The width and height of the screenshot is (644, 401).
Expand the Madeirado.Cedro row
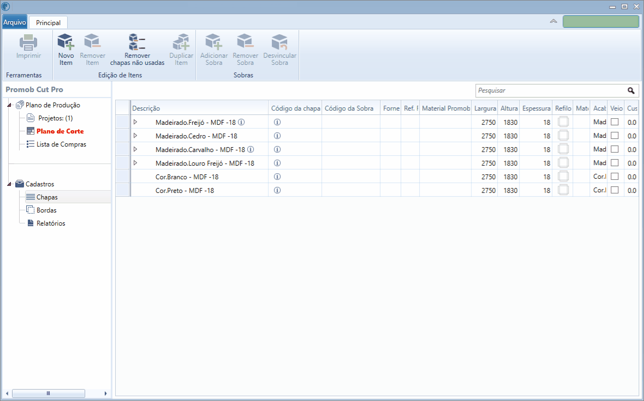pos(135,135)
